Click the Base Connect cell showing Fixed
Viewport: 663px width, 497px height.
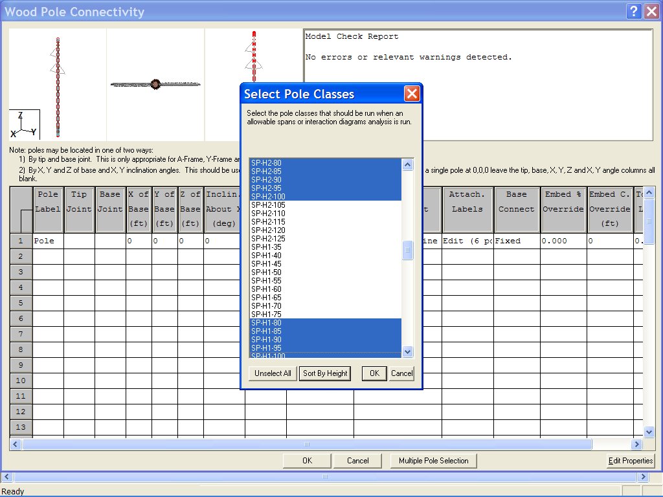[x=516, y=241]
